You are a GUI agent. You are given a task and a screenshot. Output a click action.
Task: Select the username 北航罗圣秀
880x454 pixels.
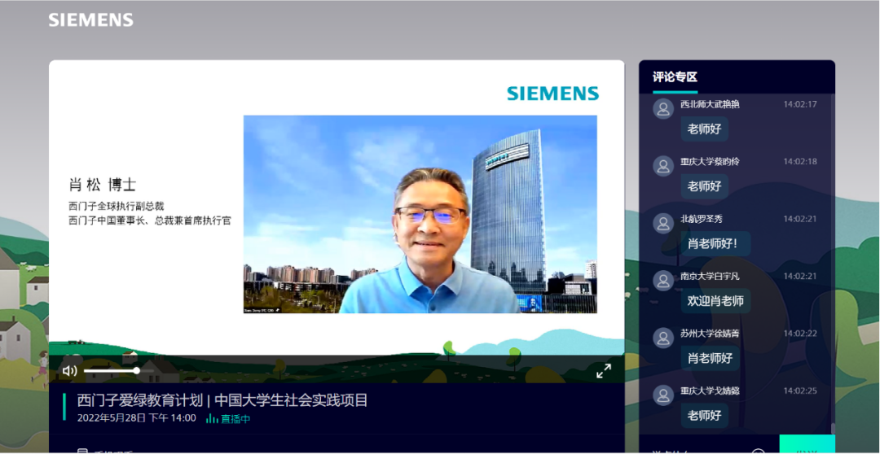702,219
